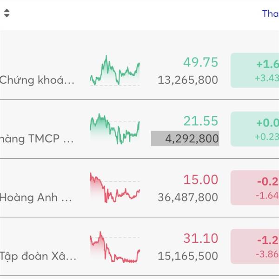Click the highlighted 4,292,800 volume figure

click(185, 139)
